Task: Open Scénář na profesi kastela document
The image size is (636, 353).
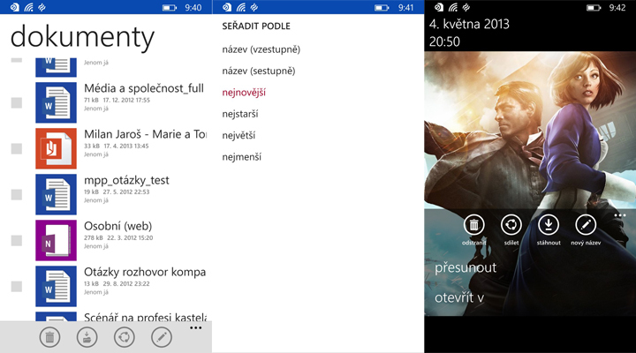Action: 145,317
